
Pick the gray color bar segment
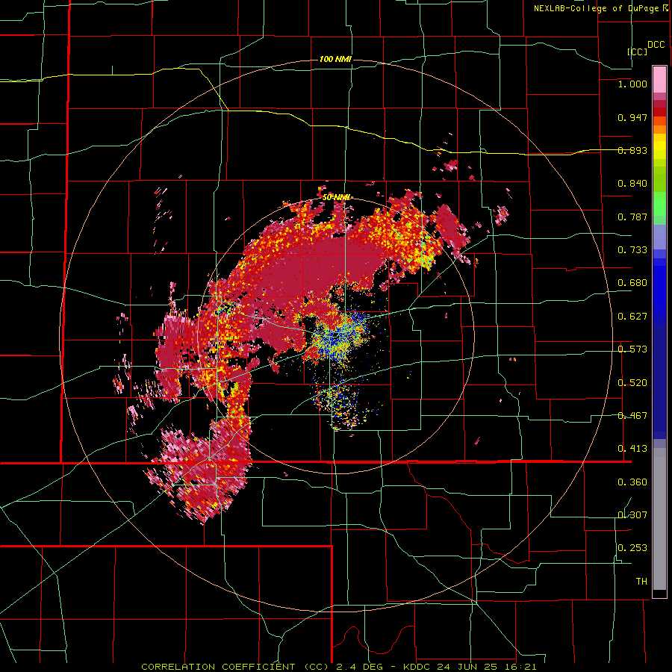click(659, 519)
